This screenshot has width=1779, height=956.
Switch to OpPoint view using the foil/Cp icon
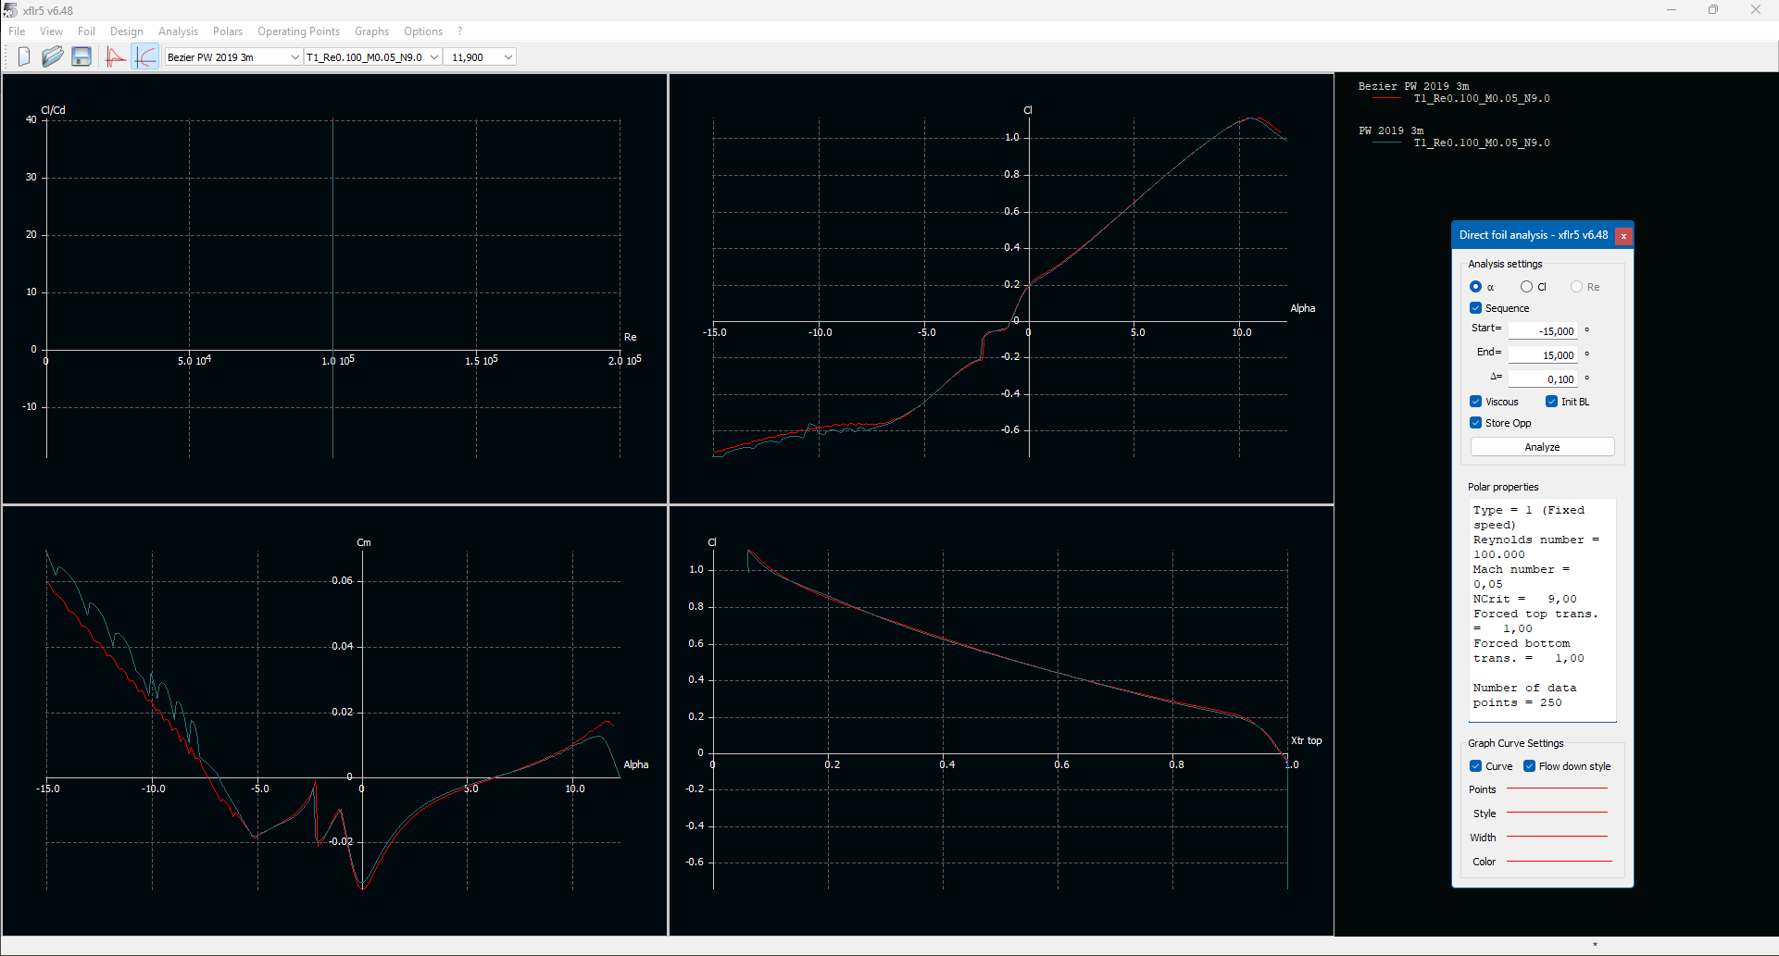[x=115, y=56]
